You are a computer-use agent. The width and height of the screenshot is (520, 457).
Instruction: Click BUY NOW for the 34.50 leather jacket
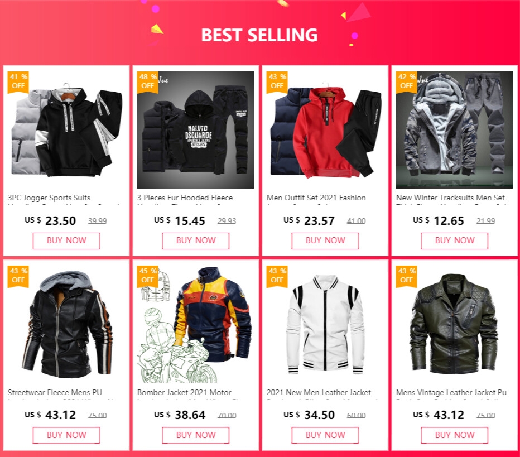(325, 435)
